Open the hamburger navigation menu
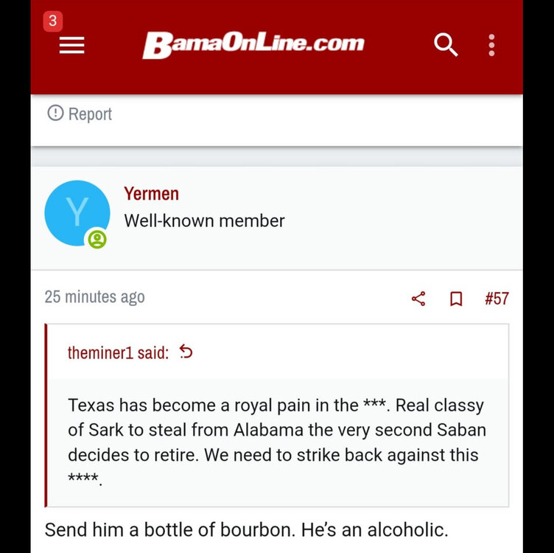Image resolution: width=554 pixels, height=553 pixels. click(x=71, y=46)
